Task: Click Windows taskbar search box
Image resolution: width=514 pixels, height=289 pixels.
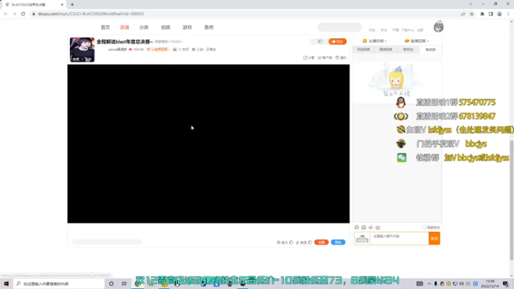Action: point(59,284)
